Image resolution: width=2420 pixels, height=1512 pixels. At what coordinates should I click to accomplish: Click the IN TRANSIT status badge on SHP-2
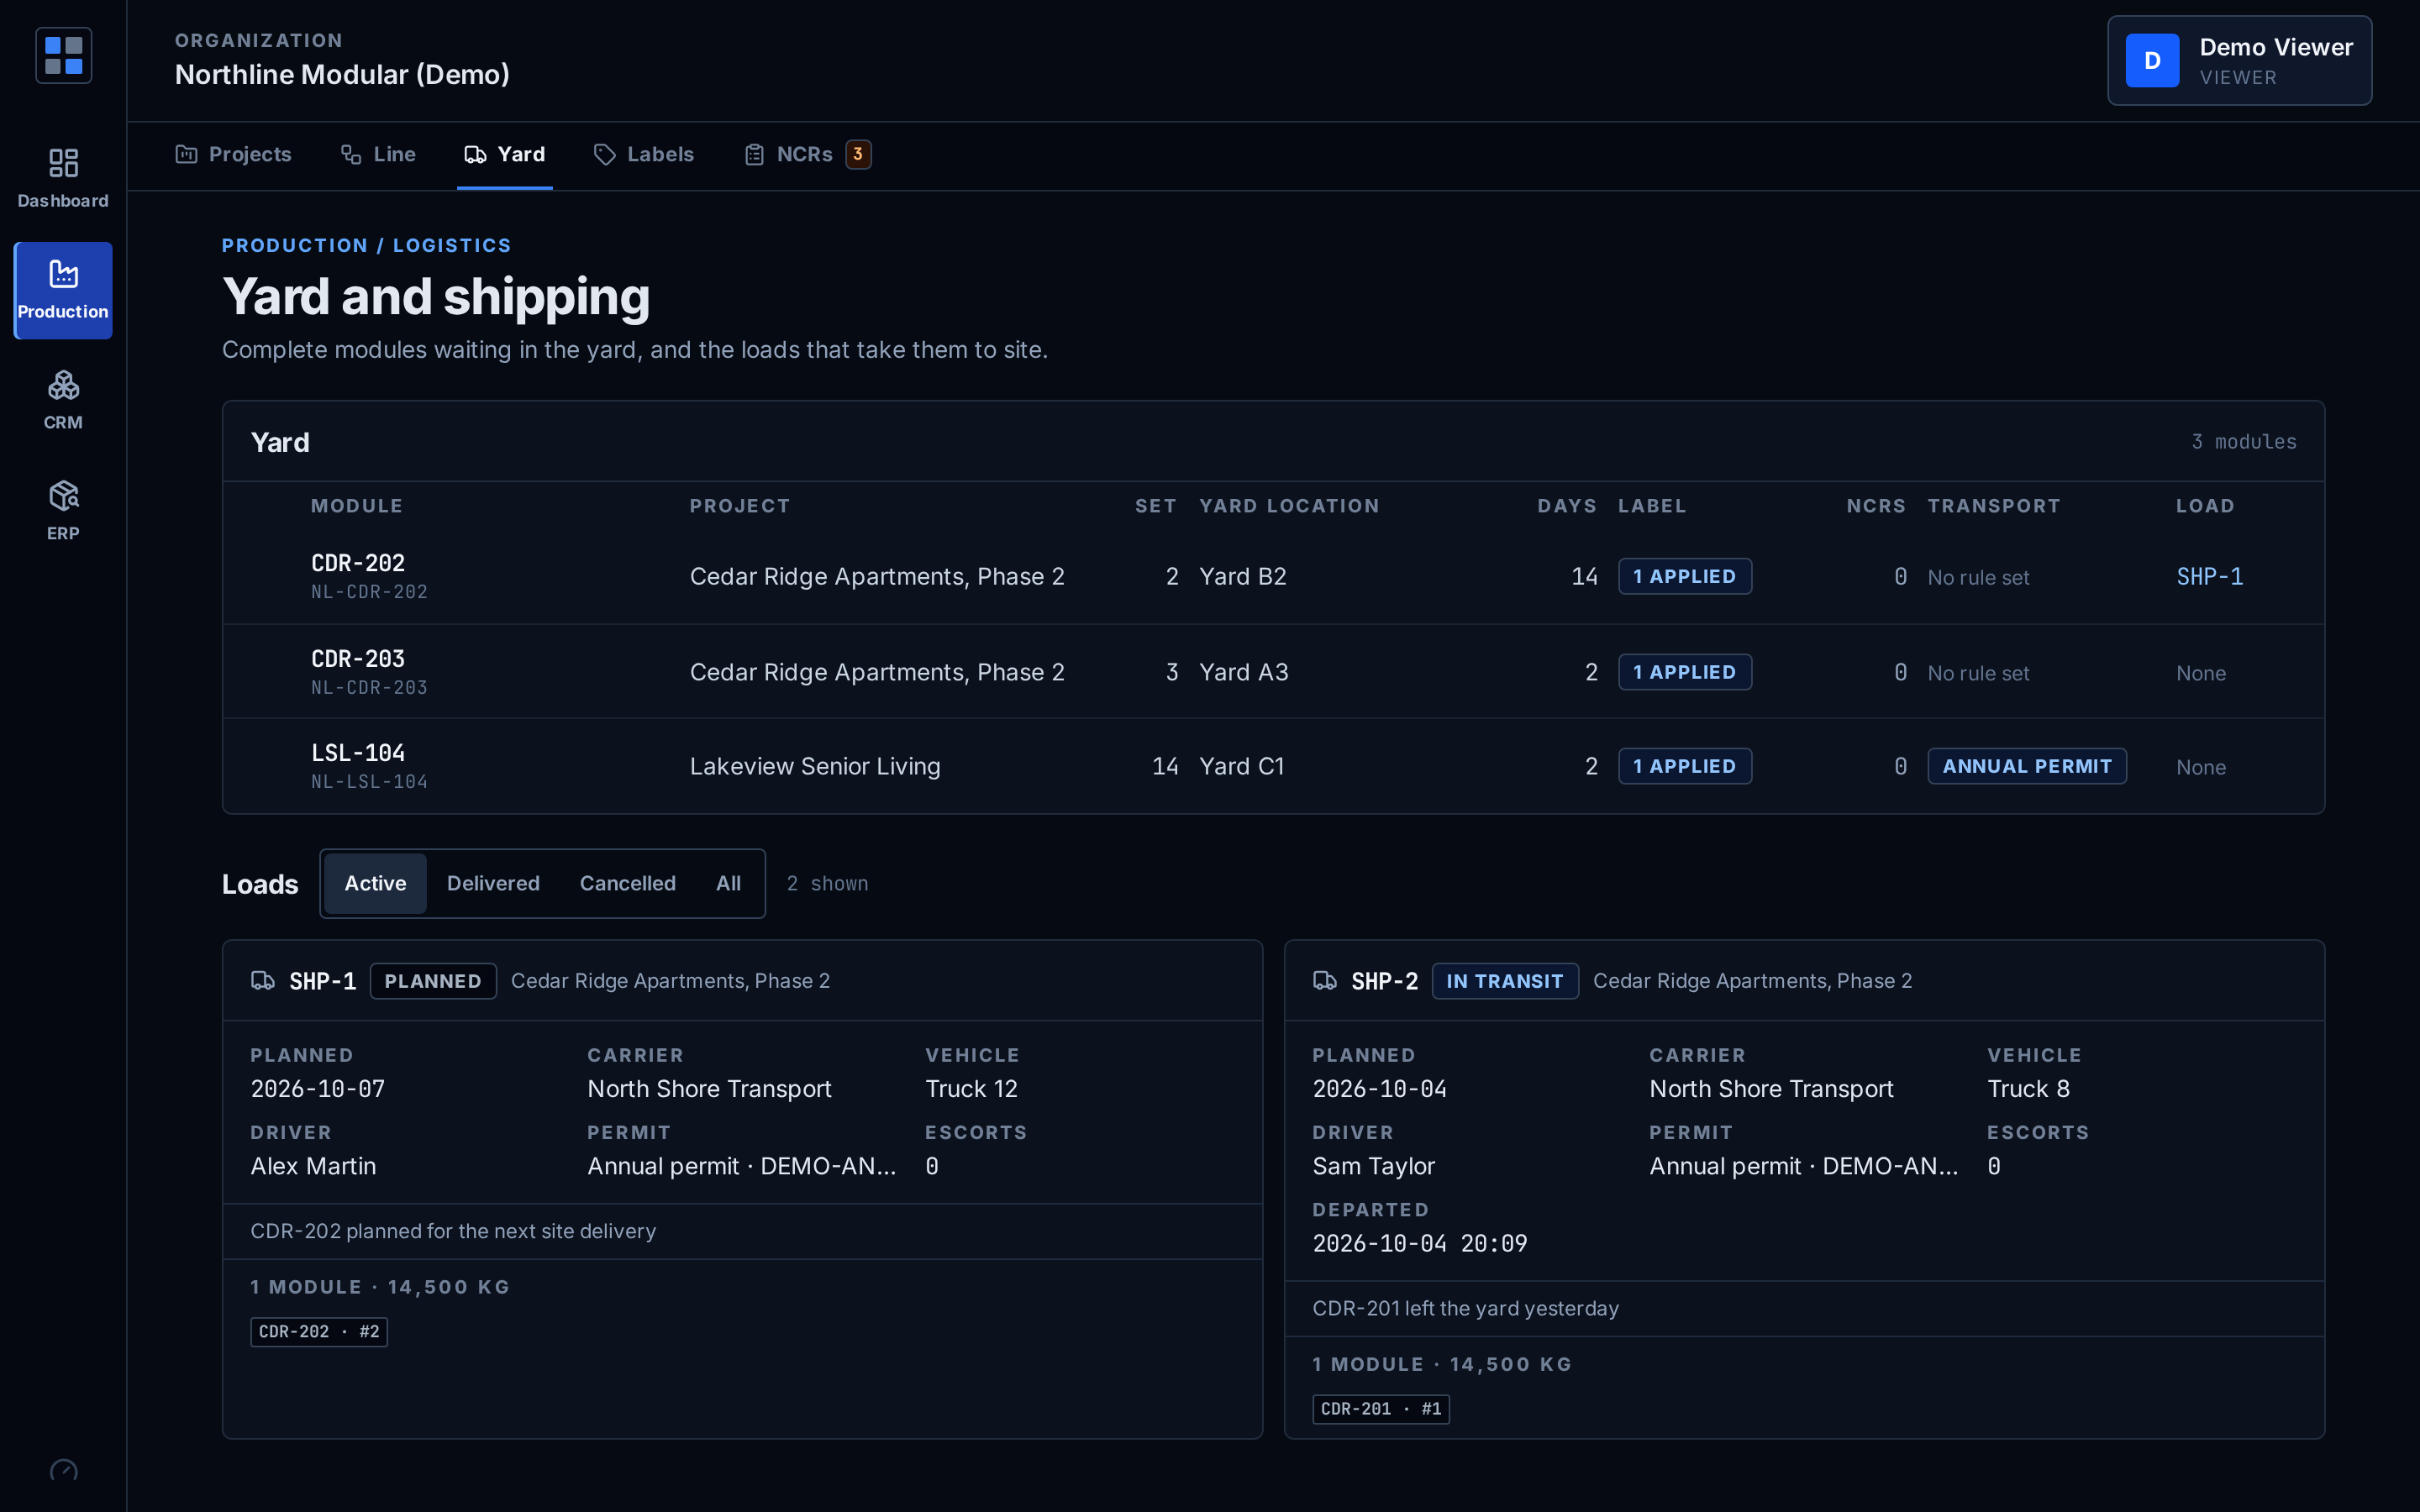click(1505, 981)
